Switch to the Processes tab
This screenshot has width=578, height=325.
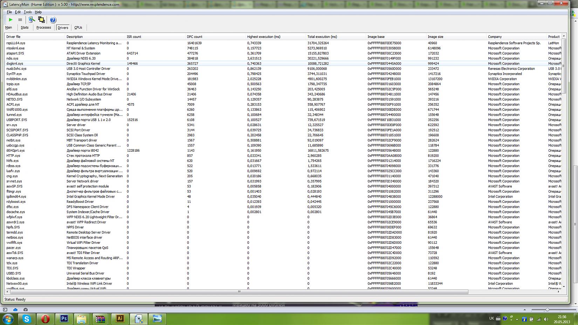(44, 27)
